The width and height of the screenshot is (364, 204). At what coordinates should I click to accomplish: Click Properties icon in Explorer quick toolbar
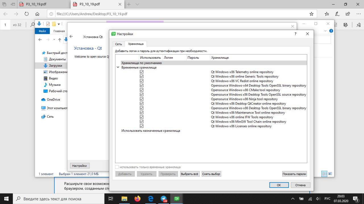coord(48,24)
